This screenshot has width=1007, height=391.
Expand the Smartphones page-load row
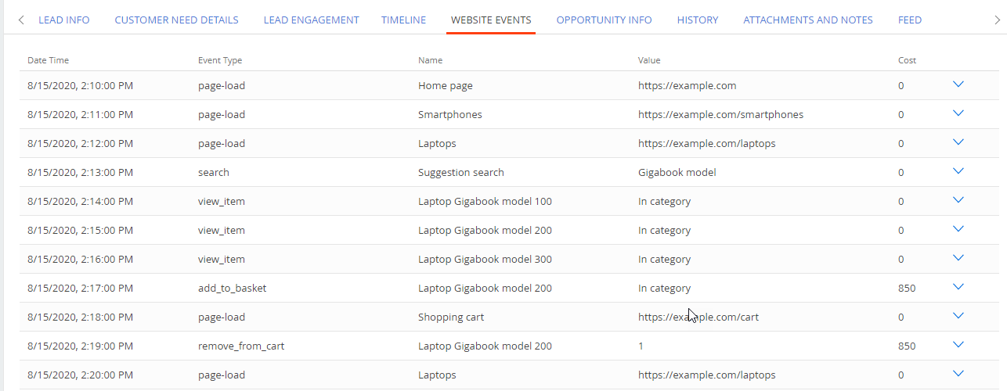958,113
